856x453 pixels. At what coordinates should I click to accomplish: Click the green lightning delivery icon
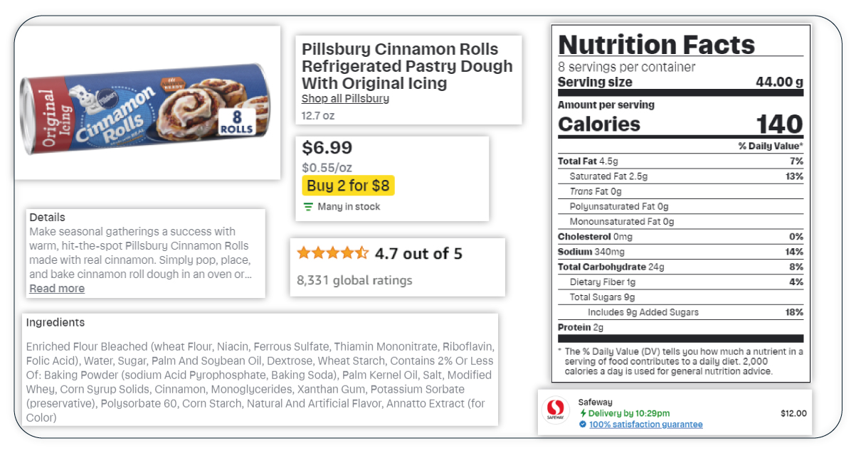(583, 413)
